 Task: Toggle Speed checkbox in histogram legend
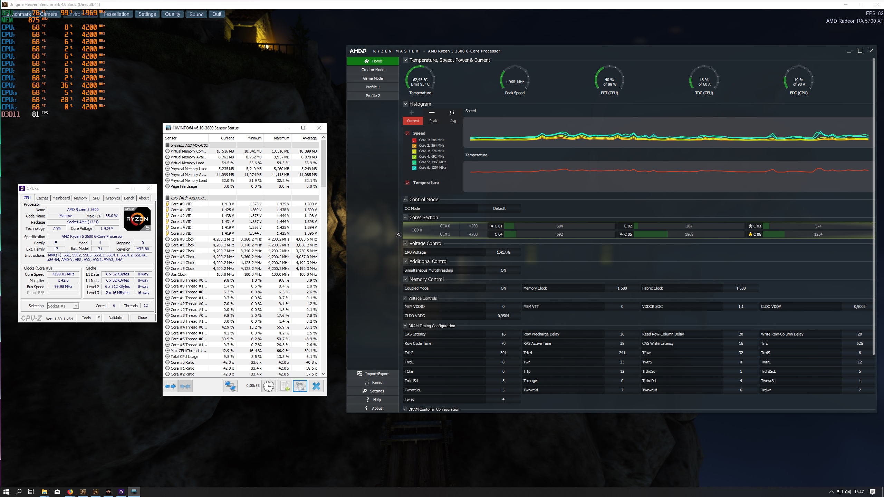[407, 133]
